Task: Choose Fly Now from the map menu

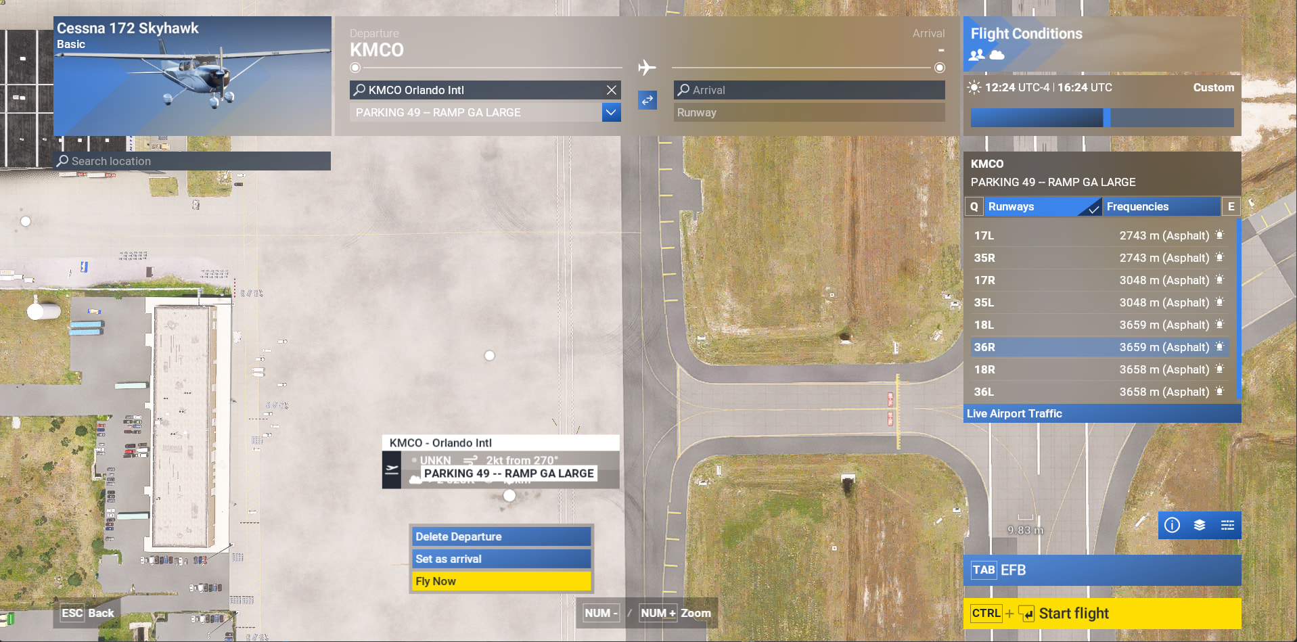Action: (501, 581)
